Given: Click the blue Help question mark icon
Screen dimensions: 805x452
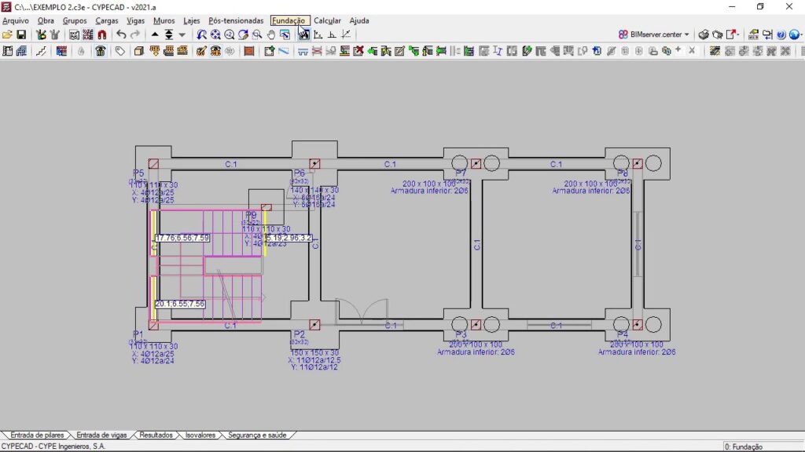Looking at the screenshot, I should pyautogui.click(x=781, y=35).
